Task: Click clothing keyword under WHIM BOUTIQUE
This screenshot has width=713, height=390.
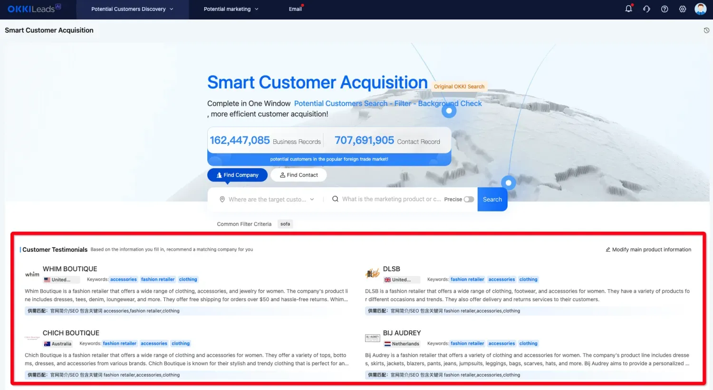Action: [188, 279]
